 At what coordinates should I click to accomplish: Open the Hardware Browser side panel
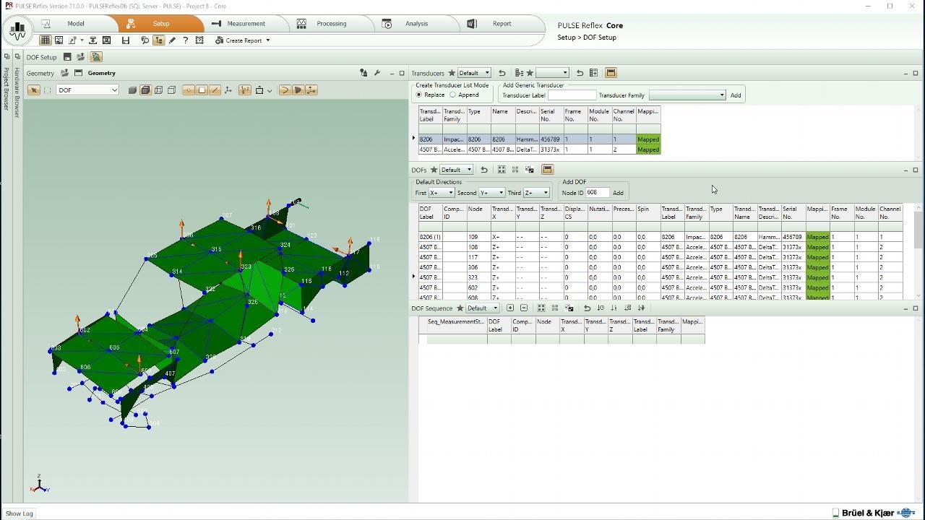(x=17, y=92)
